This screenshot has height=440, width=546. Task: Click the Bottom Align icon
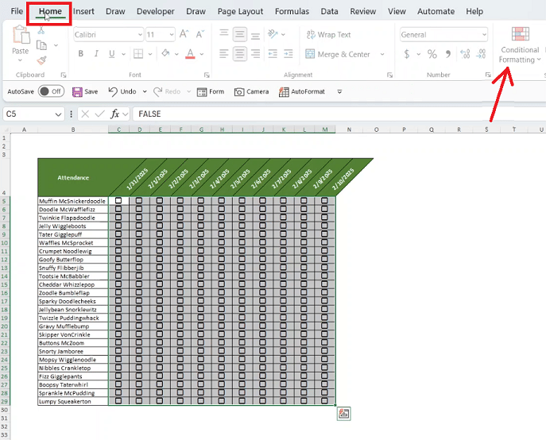256,35
